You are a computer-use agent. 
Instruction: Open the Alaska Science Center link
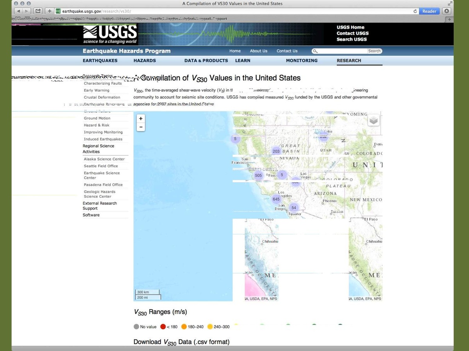(104, 159)
